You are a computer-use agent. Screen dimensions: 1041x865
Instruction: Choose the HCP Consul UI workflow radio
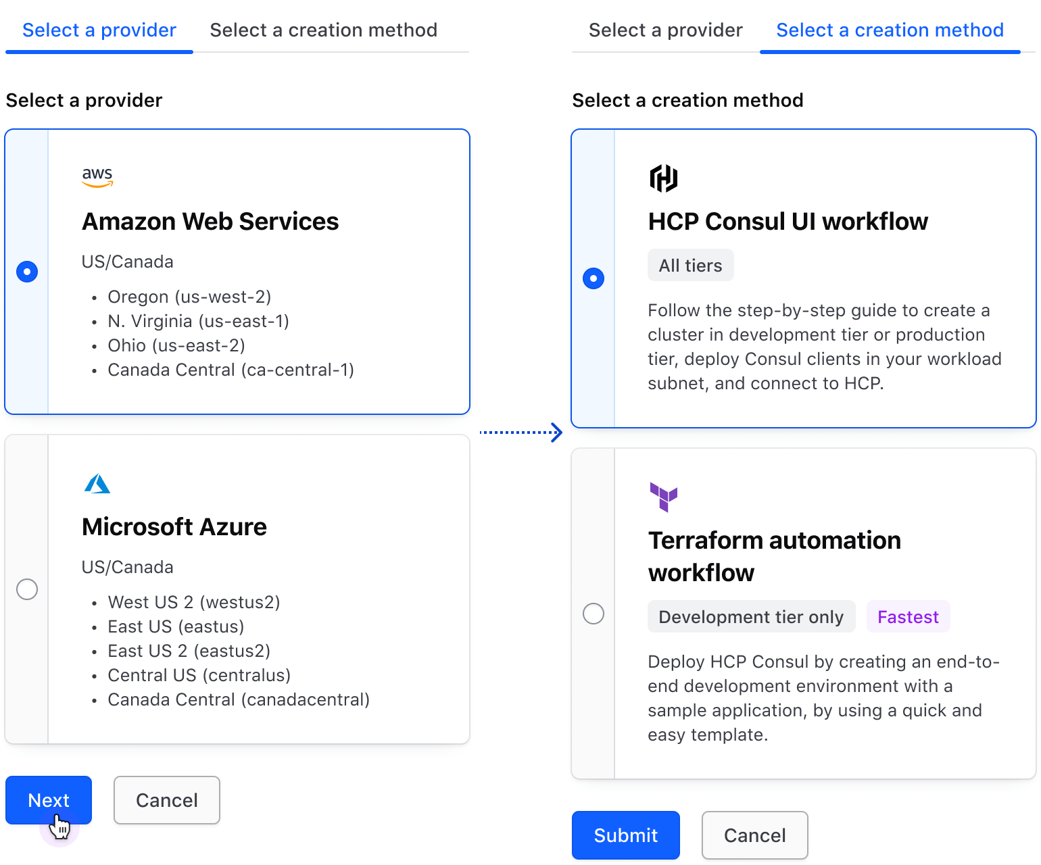[594, 278]
